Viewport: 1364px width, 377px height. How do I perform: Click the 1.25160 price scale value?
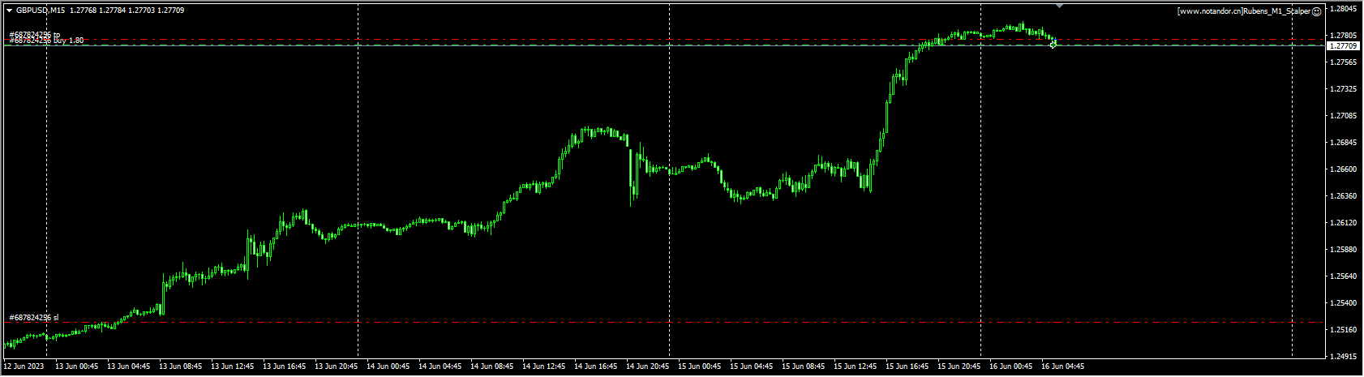click(x=1344, y=330)
